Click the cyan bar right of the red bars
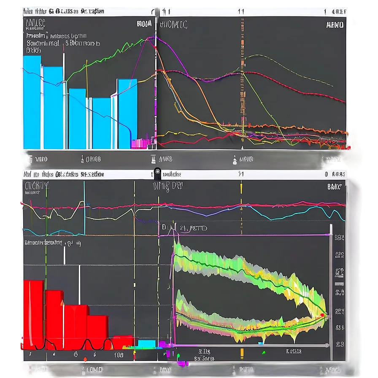This screenshot has width=378, height=378. (x=146, y=343)
